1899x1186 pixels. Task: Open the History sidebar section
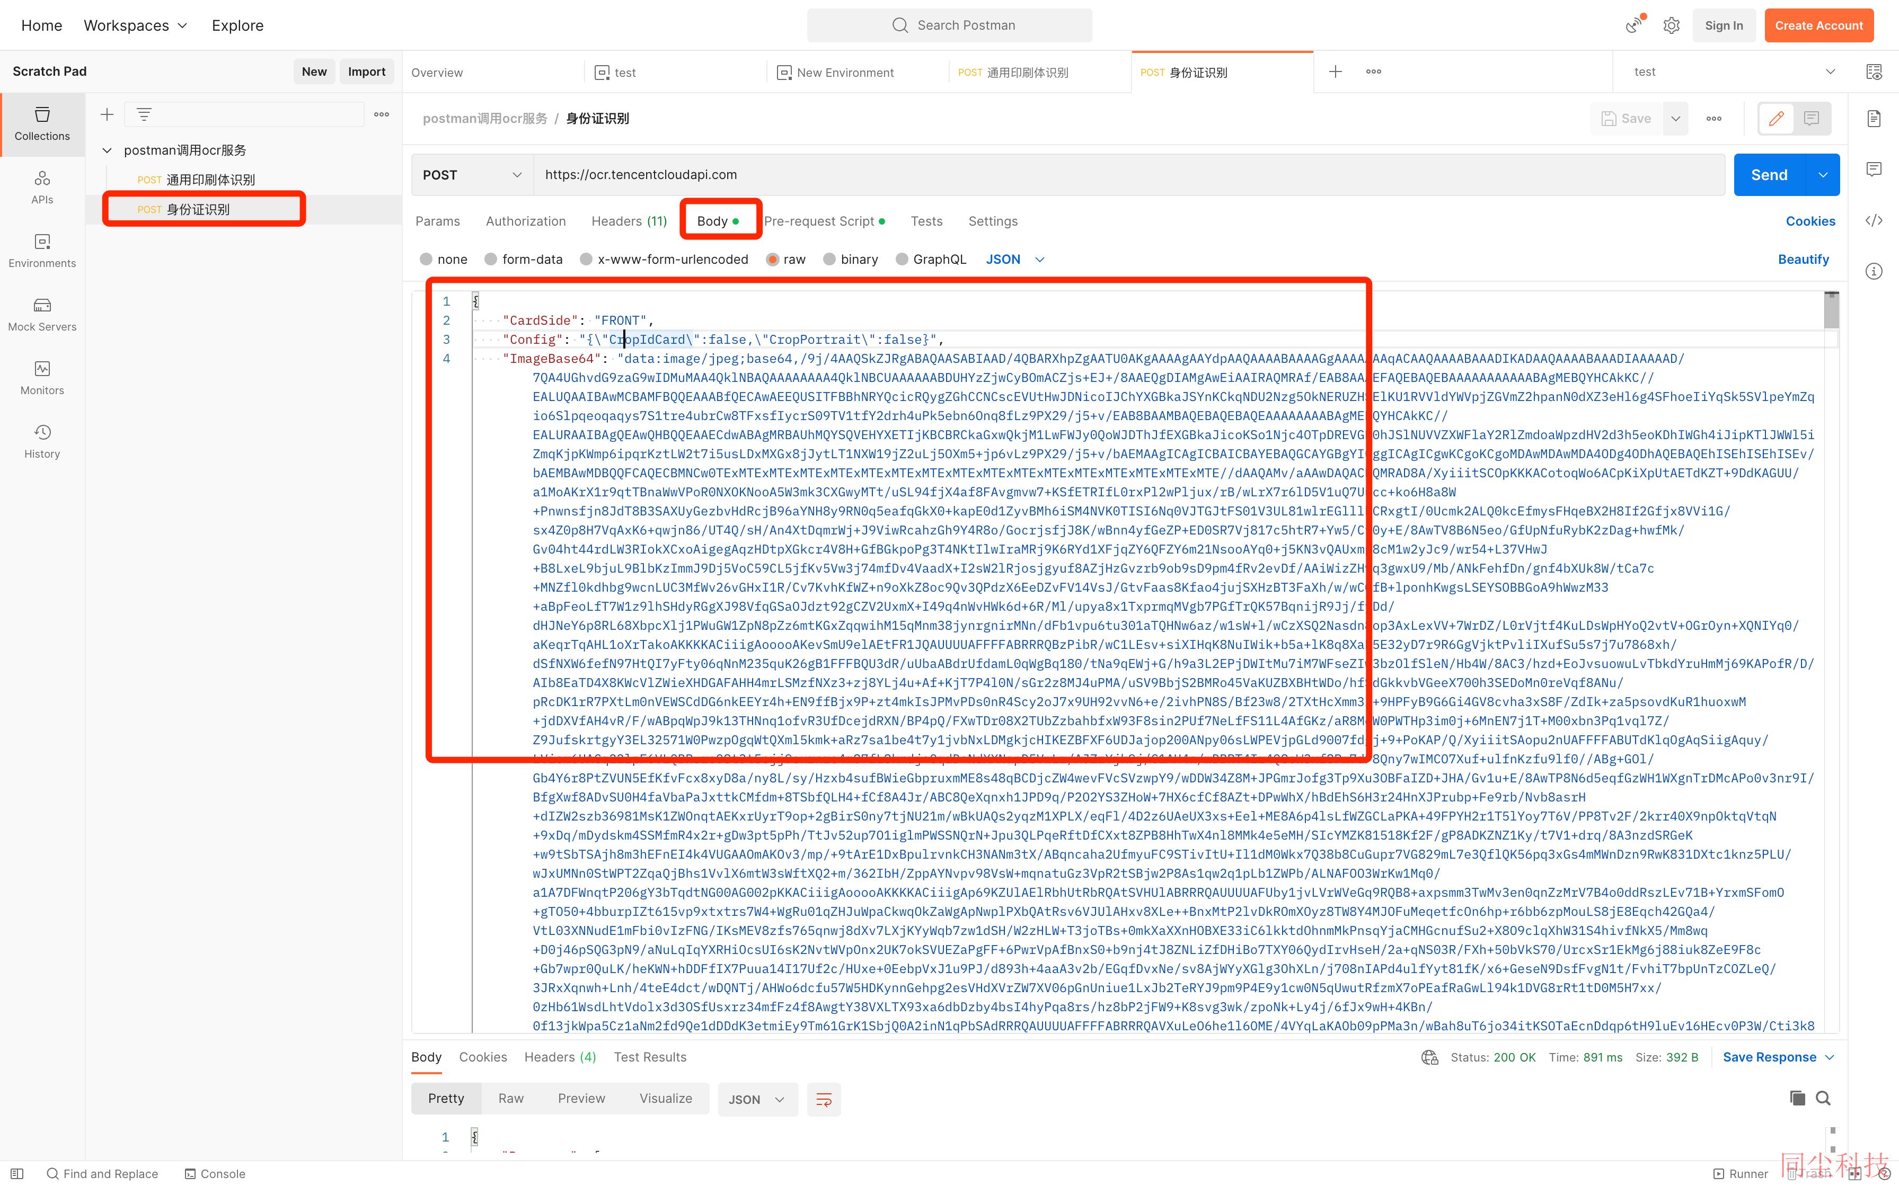tap(42, 442)
